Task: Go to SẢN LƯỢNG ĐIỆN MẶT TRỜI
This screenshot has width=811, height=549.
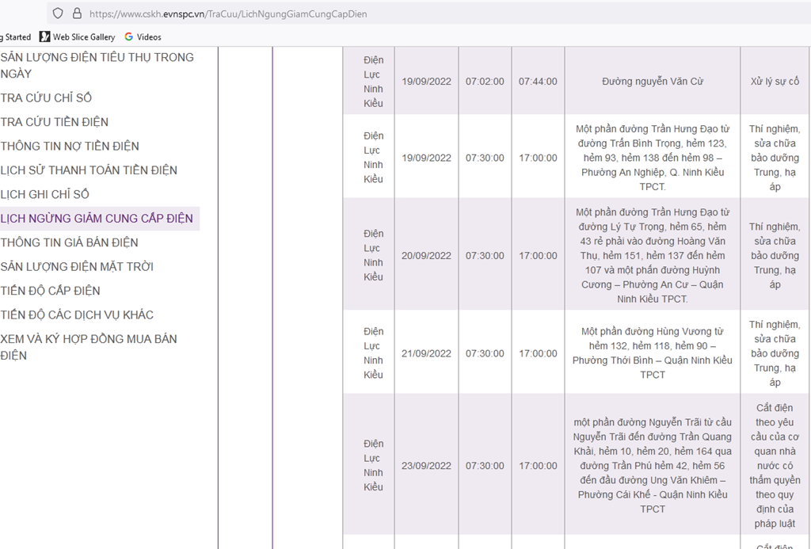Action: coord(77,267)
